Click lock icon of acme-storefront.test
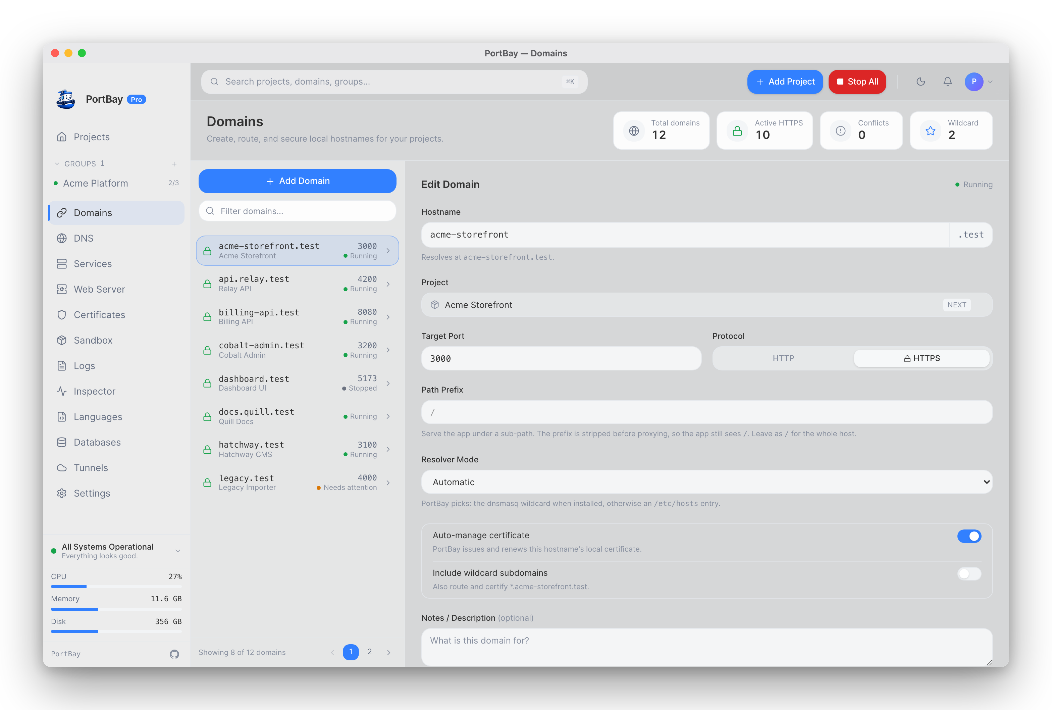 coord(207,250)
